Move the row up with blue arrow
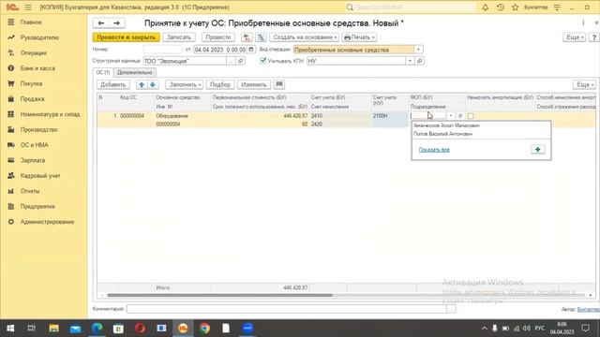600x337 pixels. [142, 84]
